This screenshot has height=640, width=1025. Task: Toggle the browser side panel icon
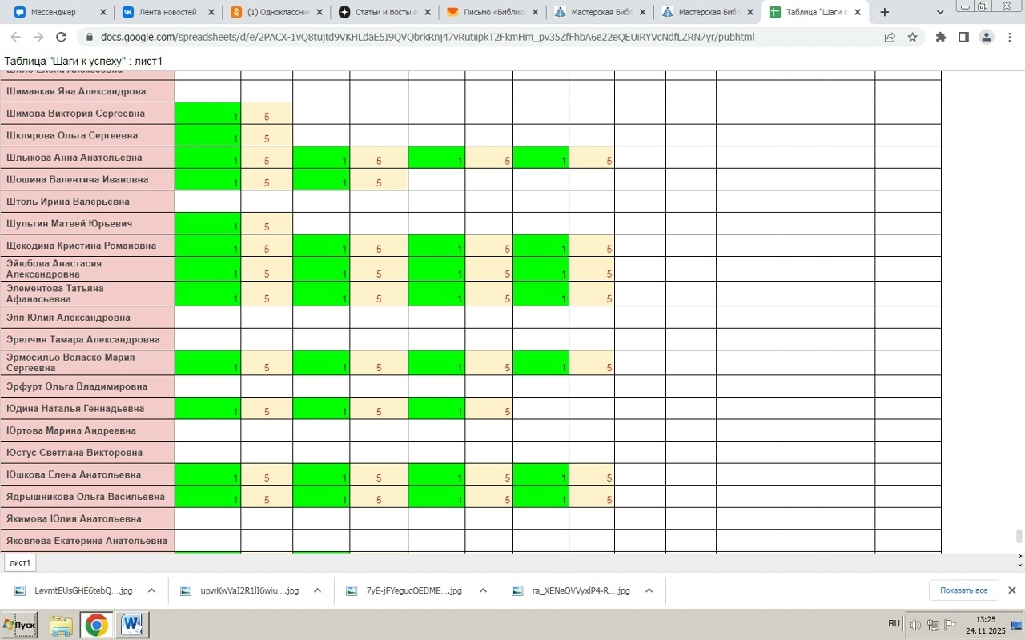(x=963, y=37)
